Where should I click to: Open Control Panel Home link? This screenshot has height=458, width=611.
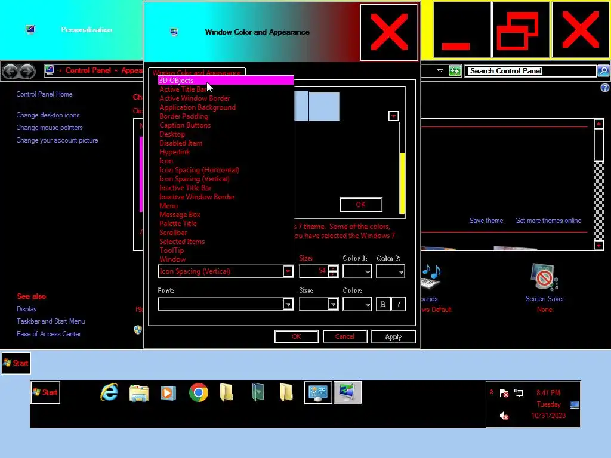point(44,94)
